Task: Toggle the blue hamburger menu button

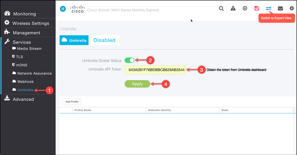Action: 63,9
